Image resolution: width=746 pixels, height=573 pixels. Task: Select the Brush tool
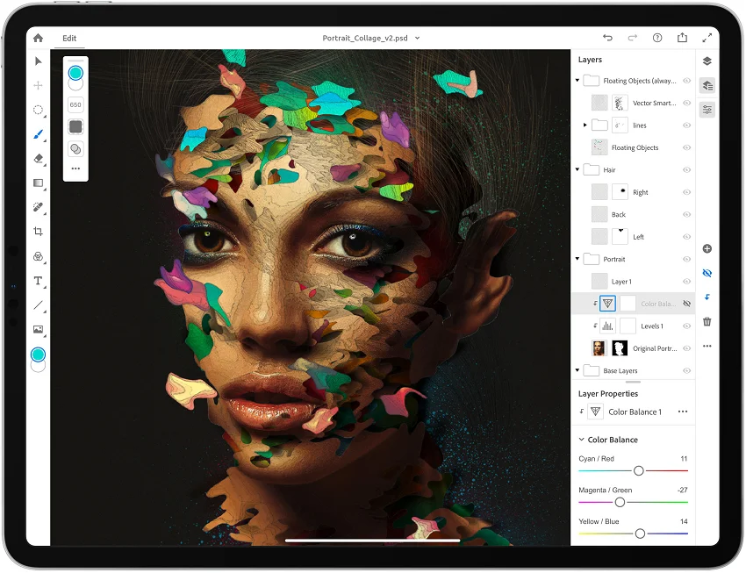[38, 134]
